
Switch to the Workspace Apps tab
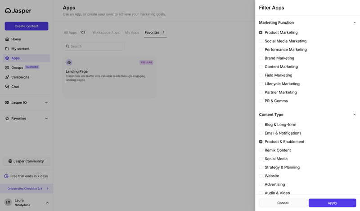106,32
